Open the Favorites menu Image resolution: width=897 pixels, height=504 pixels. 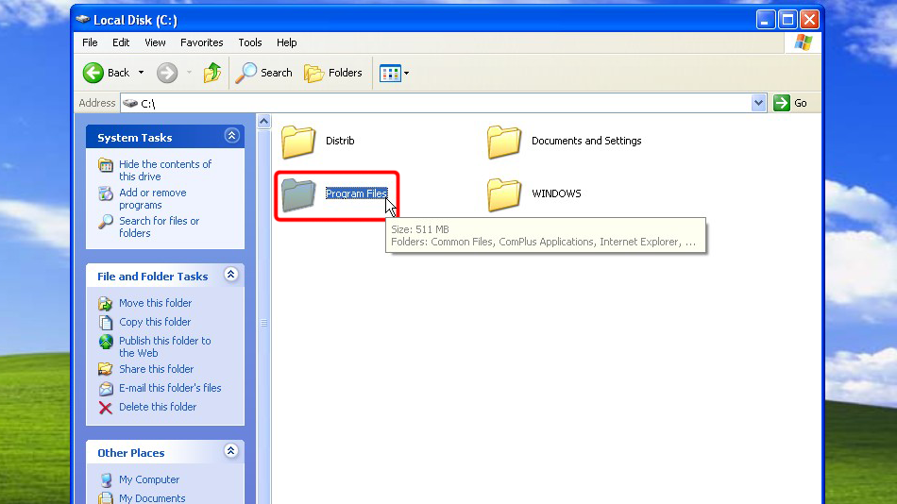pos(202,42)
